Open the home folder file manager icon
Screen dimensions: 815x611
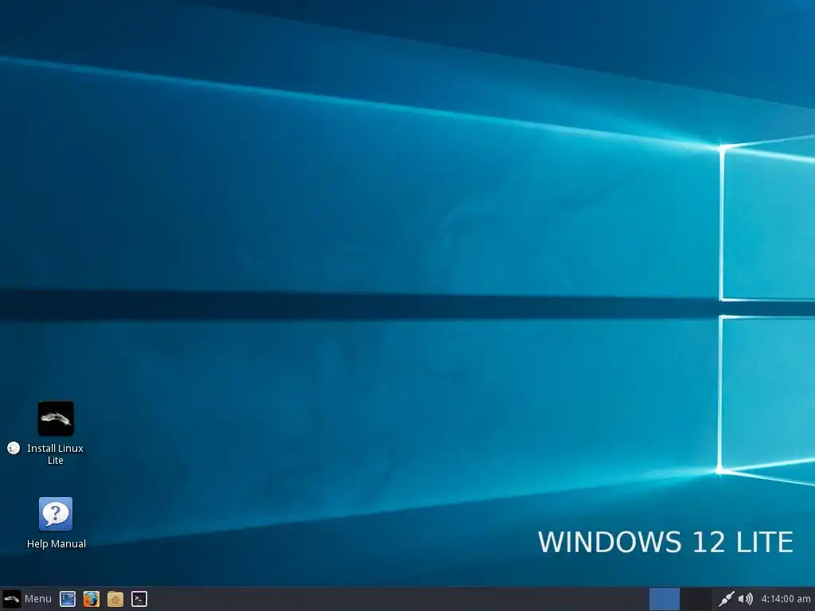(115, 599)
